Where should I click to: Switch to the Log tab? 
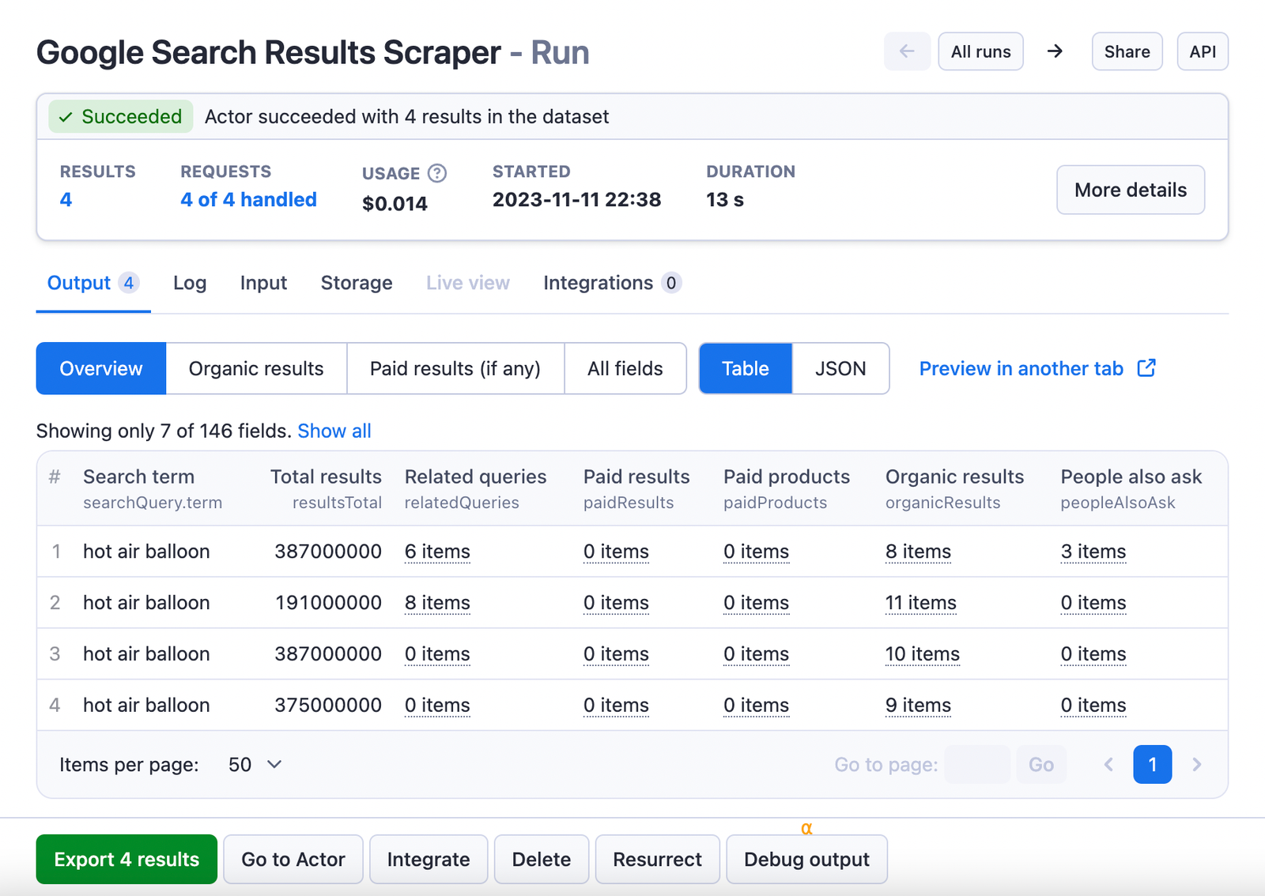click(x=189, y=282)
